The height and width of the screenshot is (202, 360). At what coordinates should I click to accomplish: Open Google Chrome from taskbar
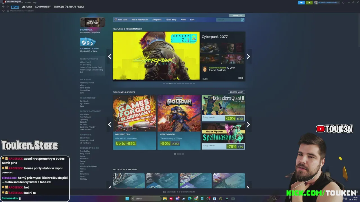click(196, 199)
